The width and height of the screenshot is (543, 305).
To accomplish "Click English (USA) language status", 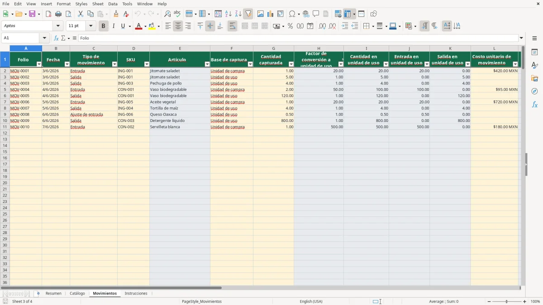I will [x=311, y=301].
